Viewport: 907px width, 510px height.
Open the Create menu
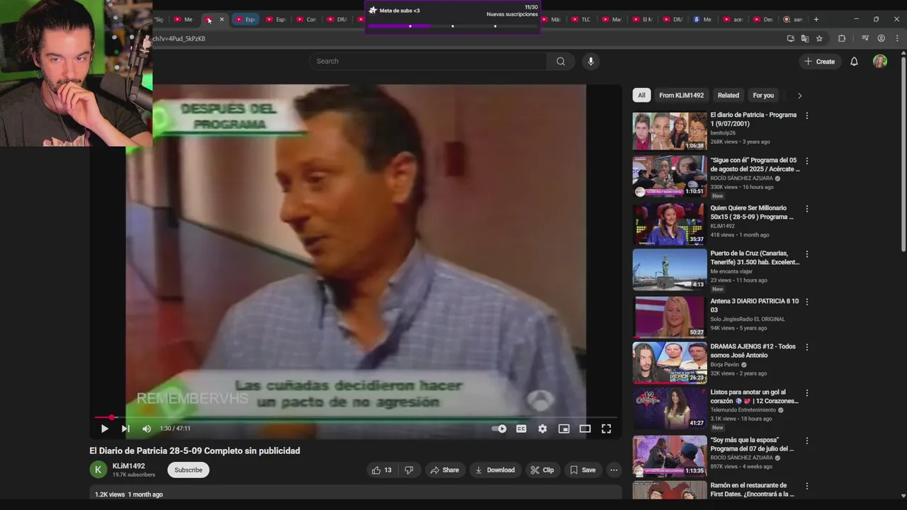[x=819, y=62]
